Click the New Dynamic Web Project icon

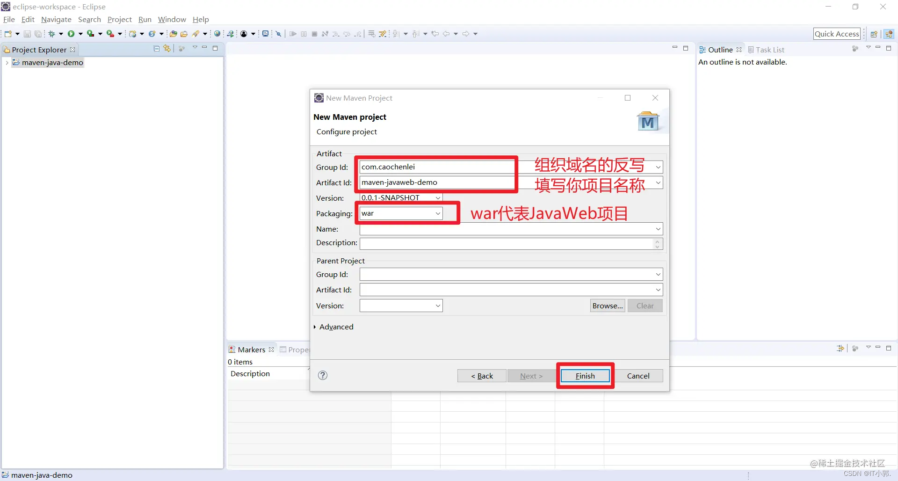pos(133,34)
